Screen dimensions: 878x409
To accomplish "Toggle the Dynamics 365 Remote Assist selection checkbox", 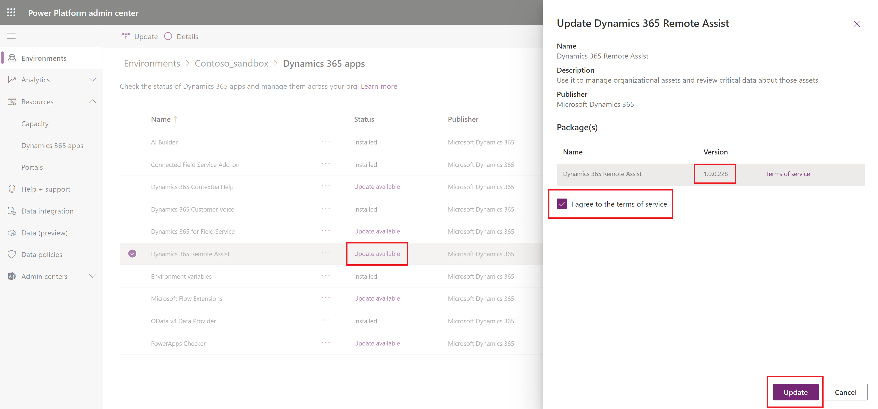I will pyautogui.click(x=133, y=253).
